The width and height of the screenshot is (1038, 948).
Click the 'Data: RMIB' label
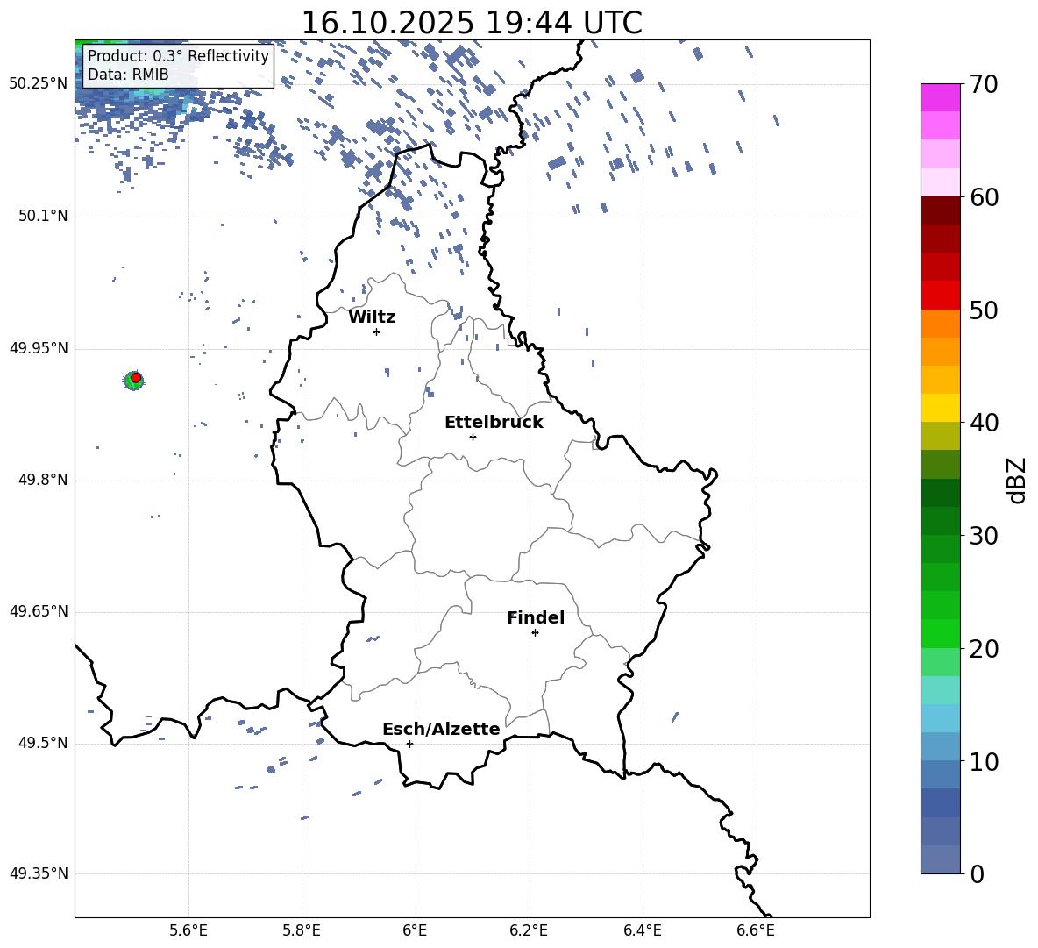coord(128,75)
